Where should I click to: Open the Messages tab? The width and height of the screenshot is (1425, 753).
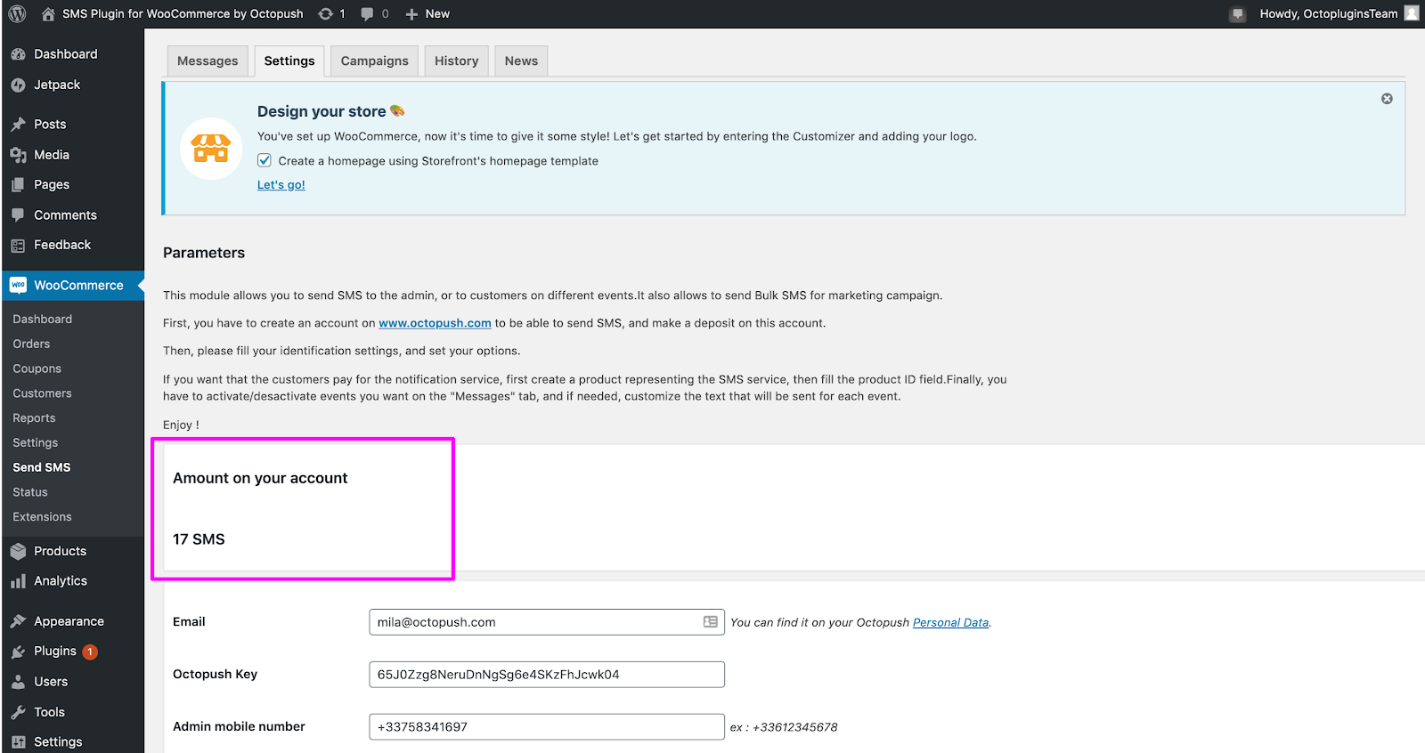click(208, 61)
